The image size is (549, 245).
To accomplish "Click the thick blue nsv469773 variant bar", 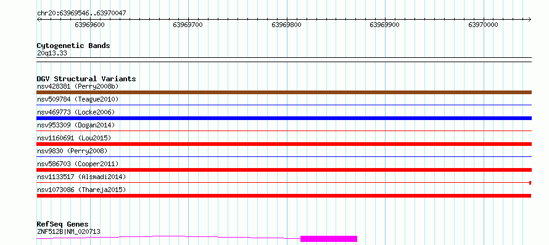I will (x=284, y=118).
